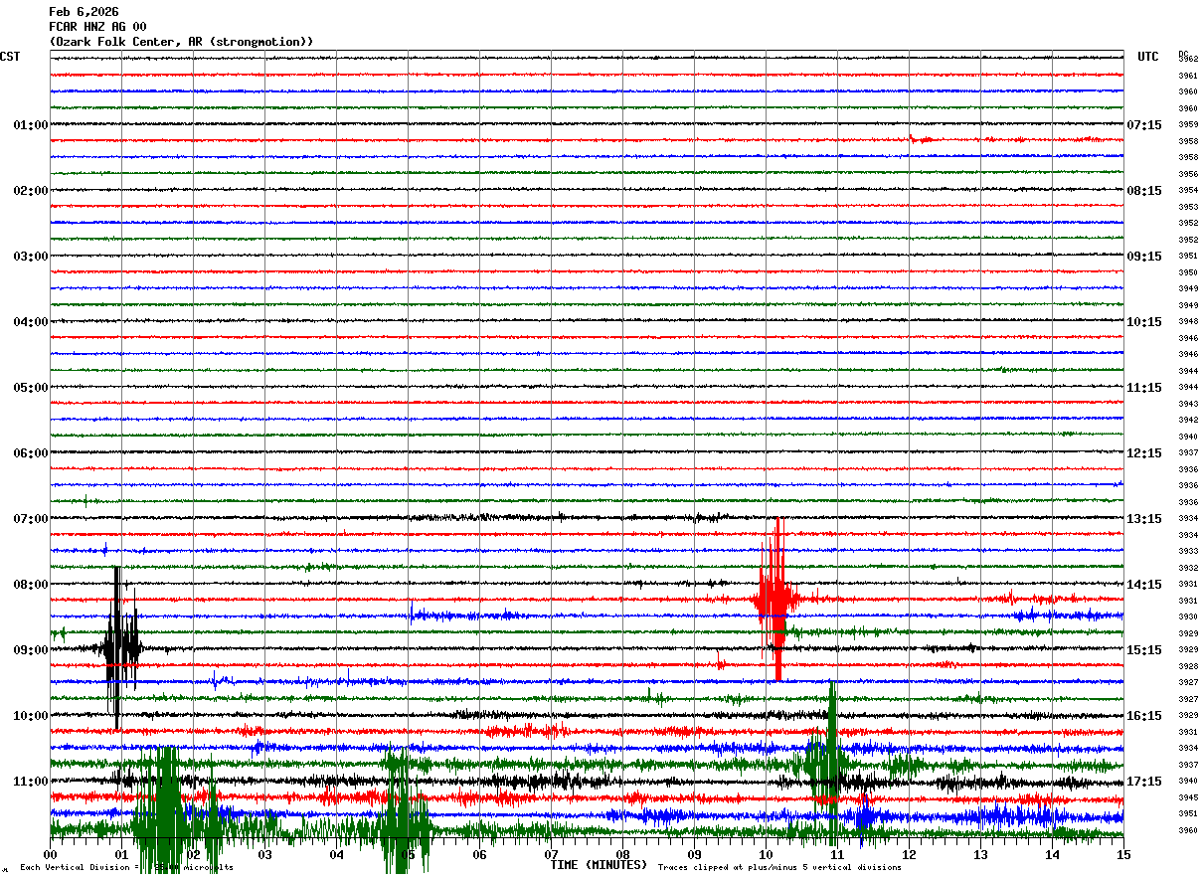Click the DC offset value 3961
This screenshot has width=1203, height=881.
pos(1188,76)
